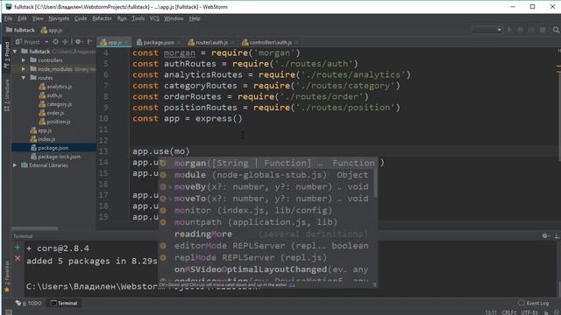
Task: Choose mountpath completion suggestion
Action: coord(267,222)
